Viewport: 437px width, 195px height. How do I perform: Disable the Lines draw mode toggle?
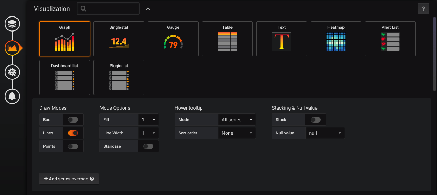(x=73, y=133)
